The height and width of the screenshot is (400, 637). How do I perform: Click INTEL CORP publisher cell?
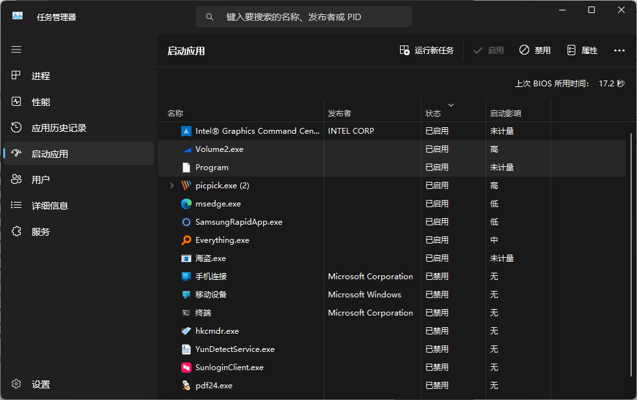point(351,131)
